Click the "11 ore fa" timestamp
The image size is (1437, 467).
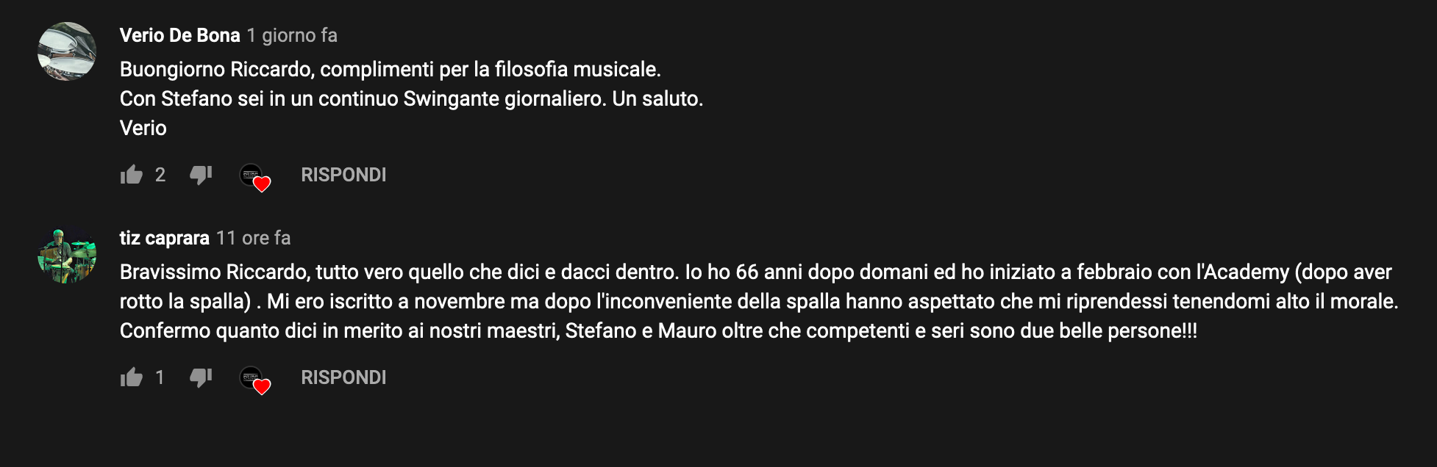(x=254, y=238)
